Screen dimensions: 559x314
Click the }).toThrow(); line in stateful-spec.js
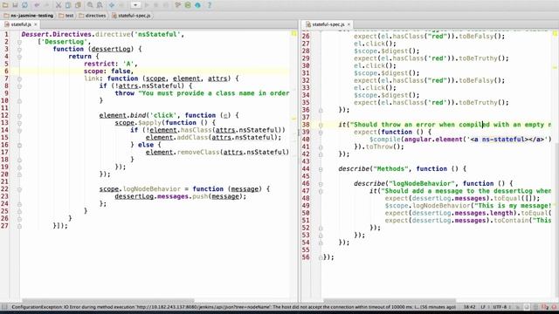[x=378, y=147]
